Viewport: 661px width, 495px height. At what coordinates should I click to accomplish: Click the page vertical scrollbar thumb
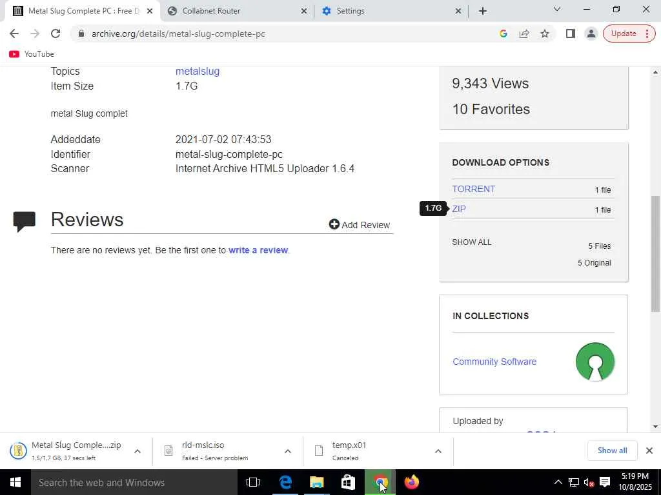click(655, 254)
